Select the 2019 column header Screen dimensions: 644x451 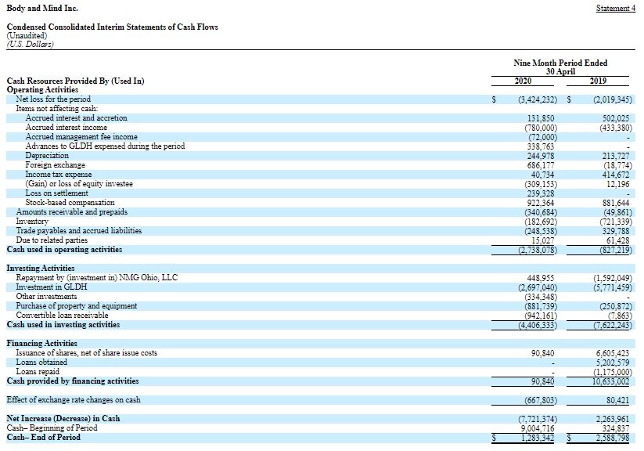(597, 81)
